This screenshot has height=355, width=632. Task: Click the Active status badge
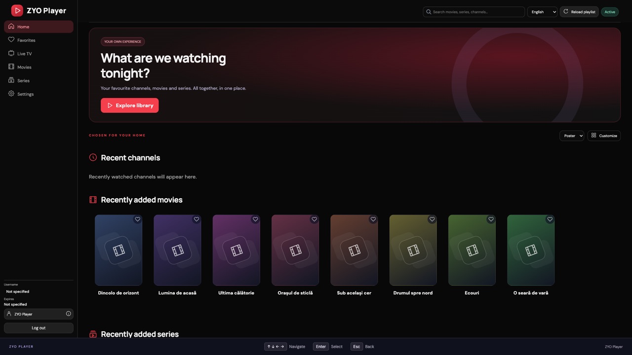coord(610,12)
